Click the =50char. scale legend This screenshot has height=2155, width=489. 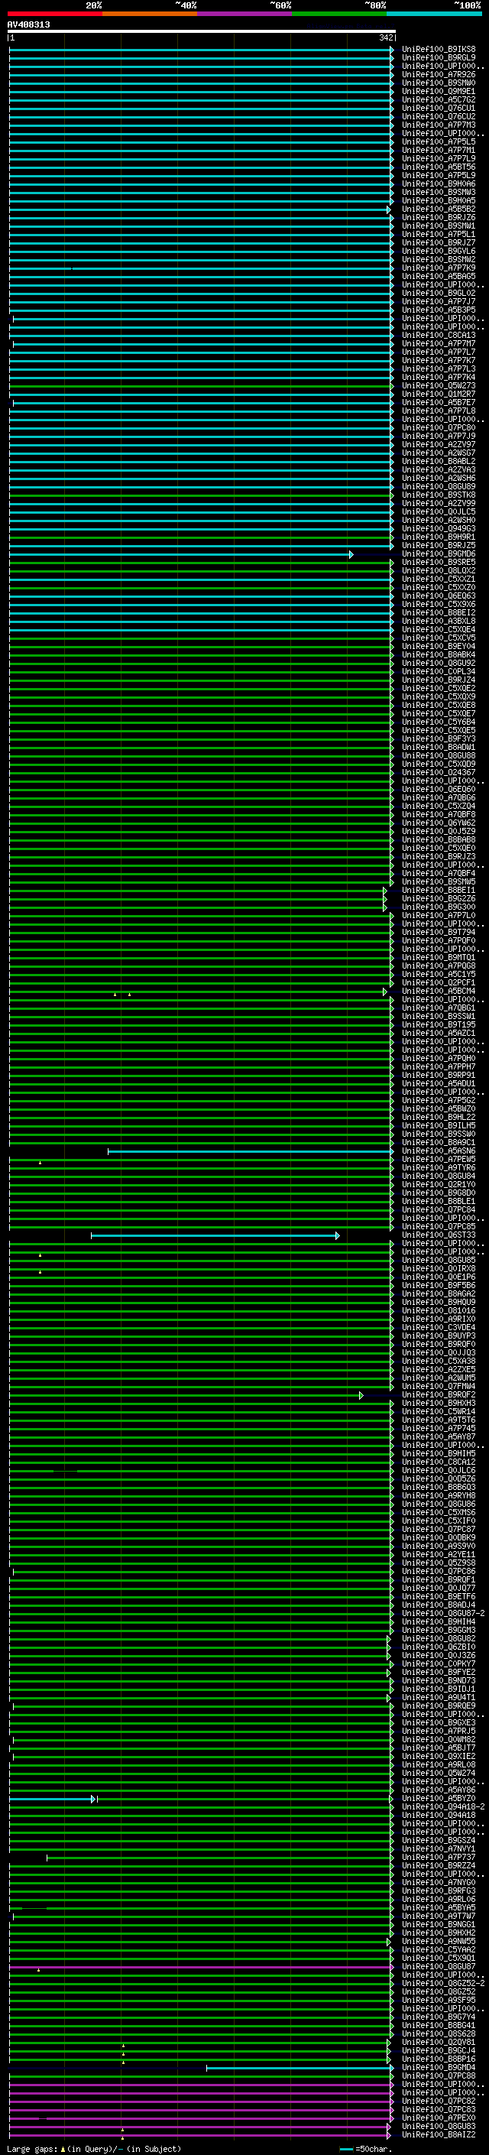click(x=366, y=2149)
